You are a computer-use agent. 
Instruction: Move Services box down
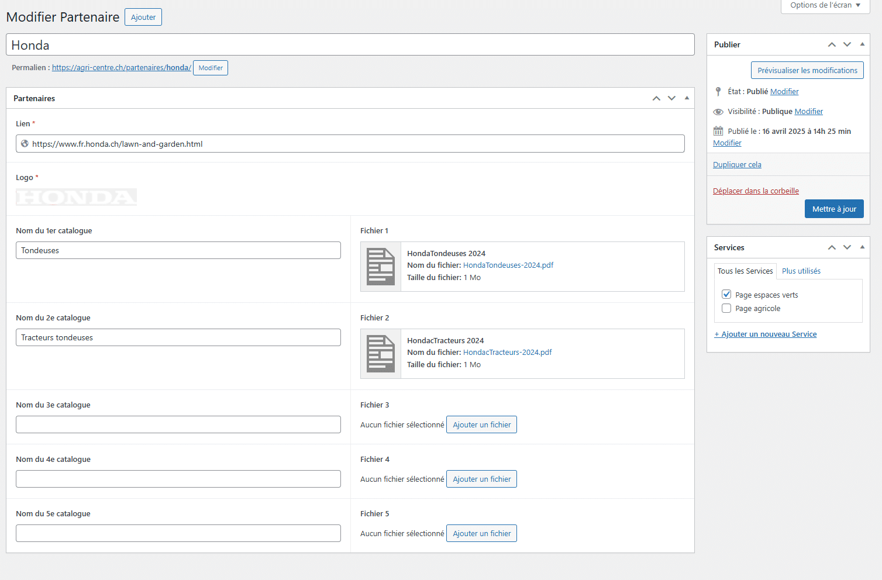(x=847, y=247)
